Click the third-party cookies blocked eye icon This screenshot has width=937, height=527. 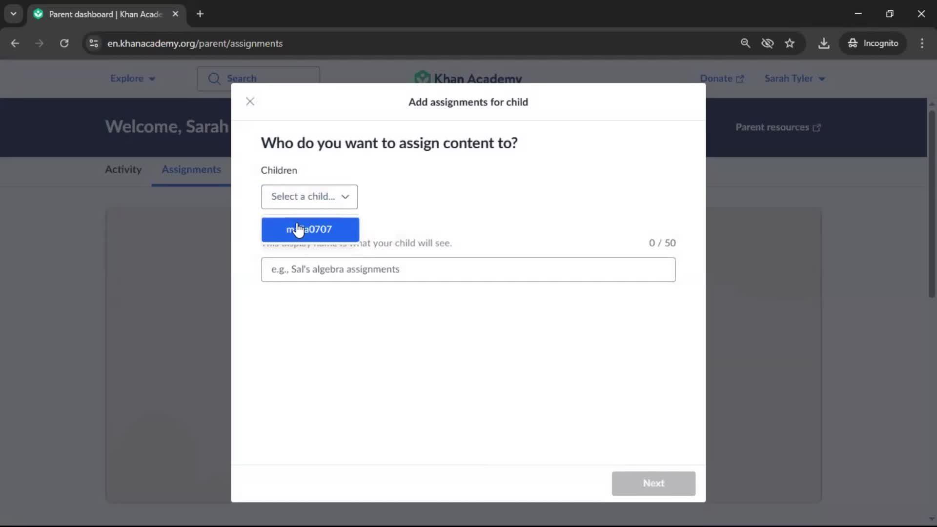coord(768,43)
